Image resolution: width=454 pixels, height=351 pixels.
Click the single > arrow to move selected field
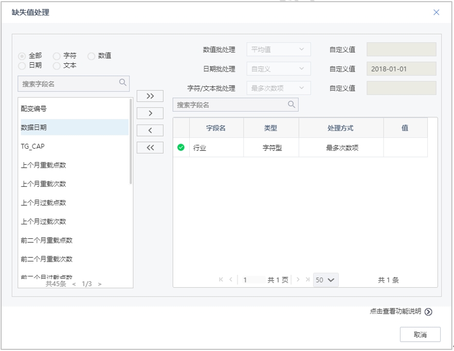[x=151, y=113]
